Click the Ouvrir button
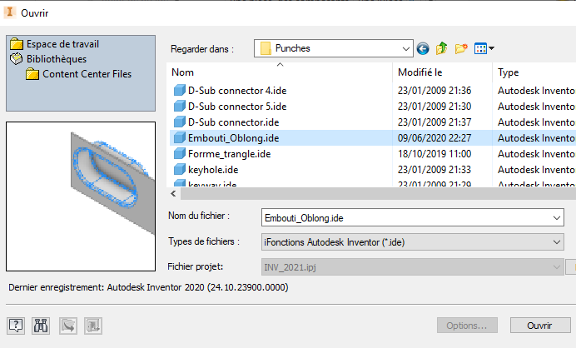Image resolution: width=576 pixels, height=348 pixels. click(x=539, y=325)
